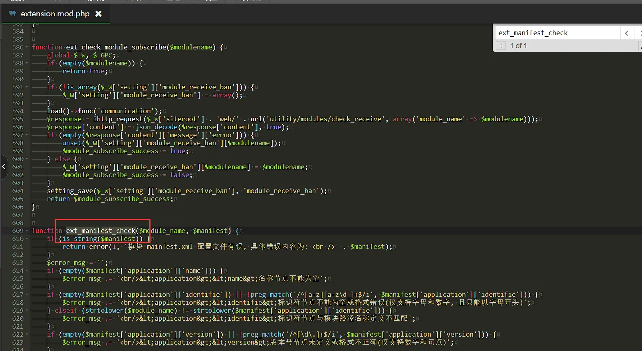Click 'global $_W, $_GPC' on line 587
Image resolution: width=642 pixels, height=351 pixels.
click(81, 55)
